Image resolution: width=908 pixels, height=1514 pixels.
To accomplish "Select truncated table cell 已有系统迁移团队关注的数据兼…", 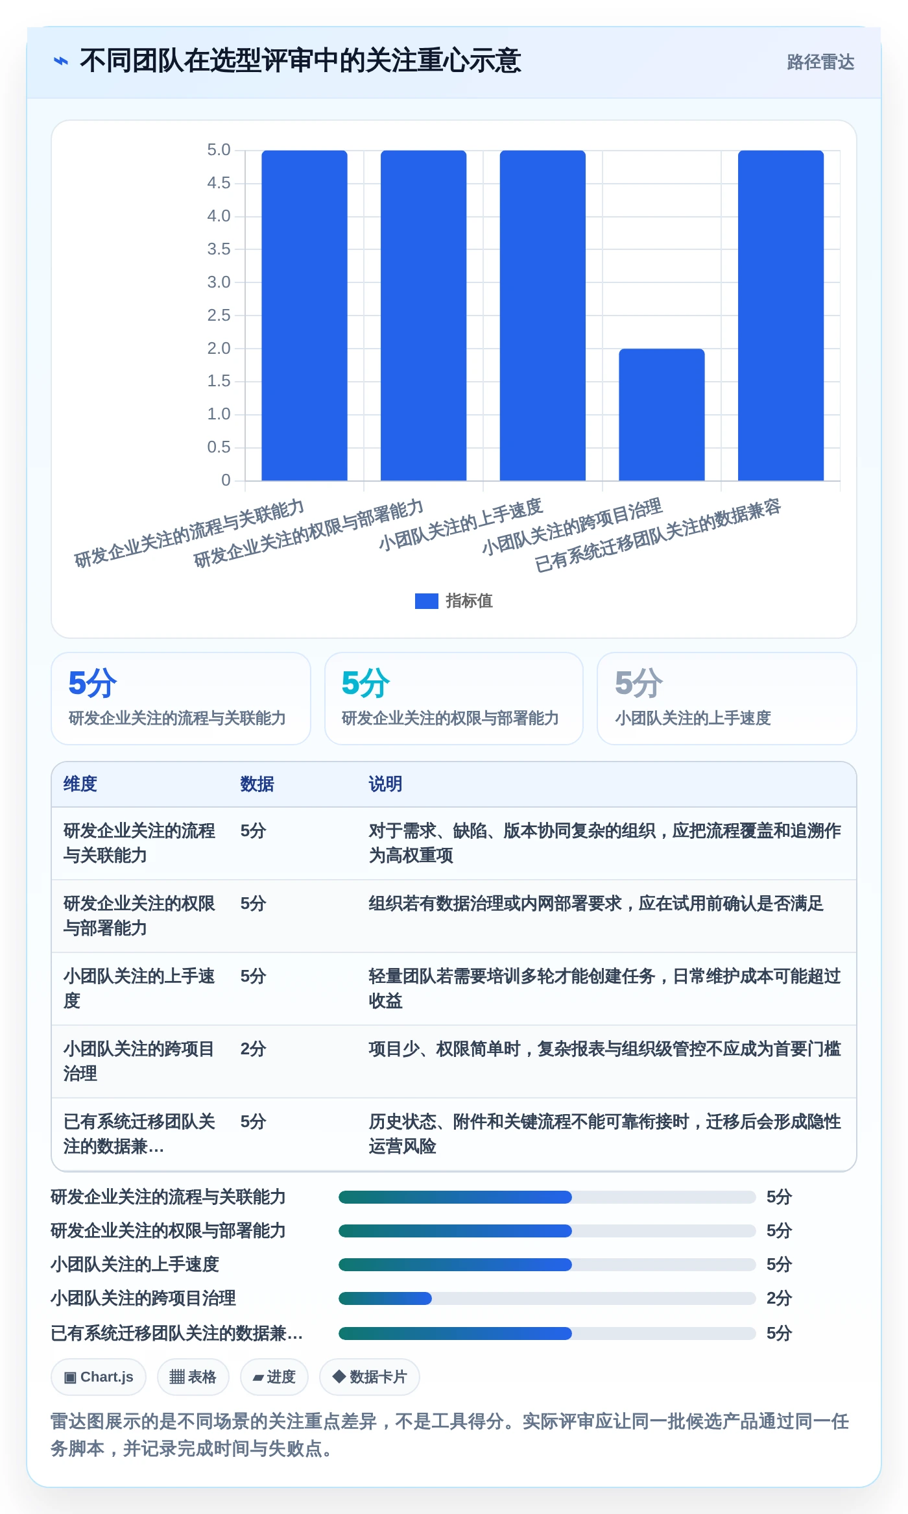I will pyautogui.click(x=139, y=1134).
